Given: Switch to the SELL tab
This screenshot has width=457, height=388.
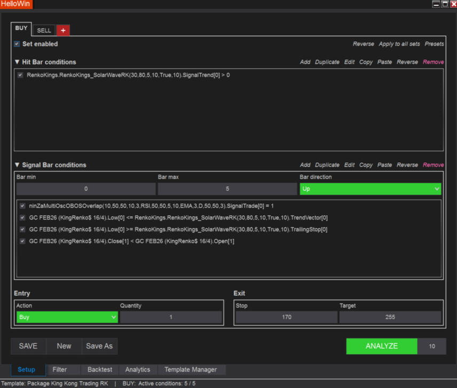Looking at the screenshot, I should [44, 30].
